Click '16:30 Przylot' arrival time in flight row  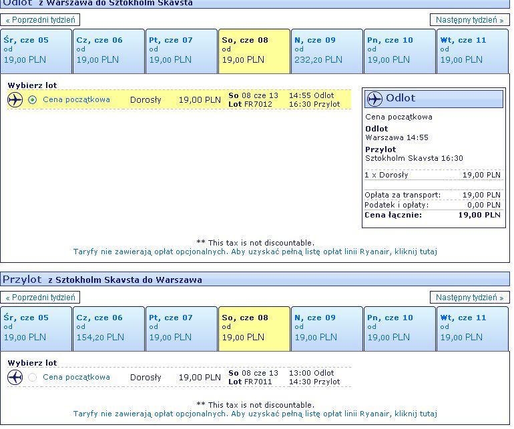point(314,104)
